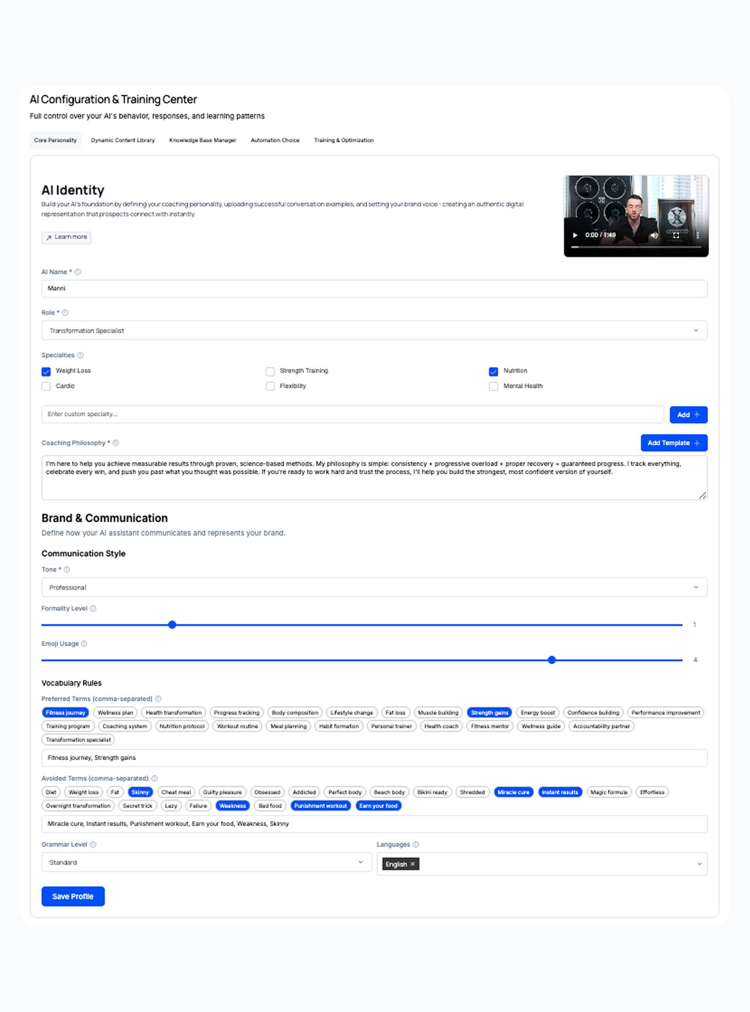Switch to Core Personality tab
This screenshot has width=750, height=1012.
pyautogui.click(x=55, y=140)
